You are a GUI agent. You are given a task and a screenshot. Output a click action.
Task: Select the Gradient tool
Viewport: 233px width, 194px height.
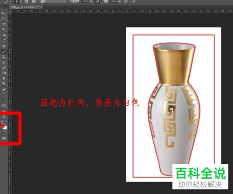coord(4,73)
